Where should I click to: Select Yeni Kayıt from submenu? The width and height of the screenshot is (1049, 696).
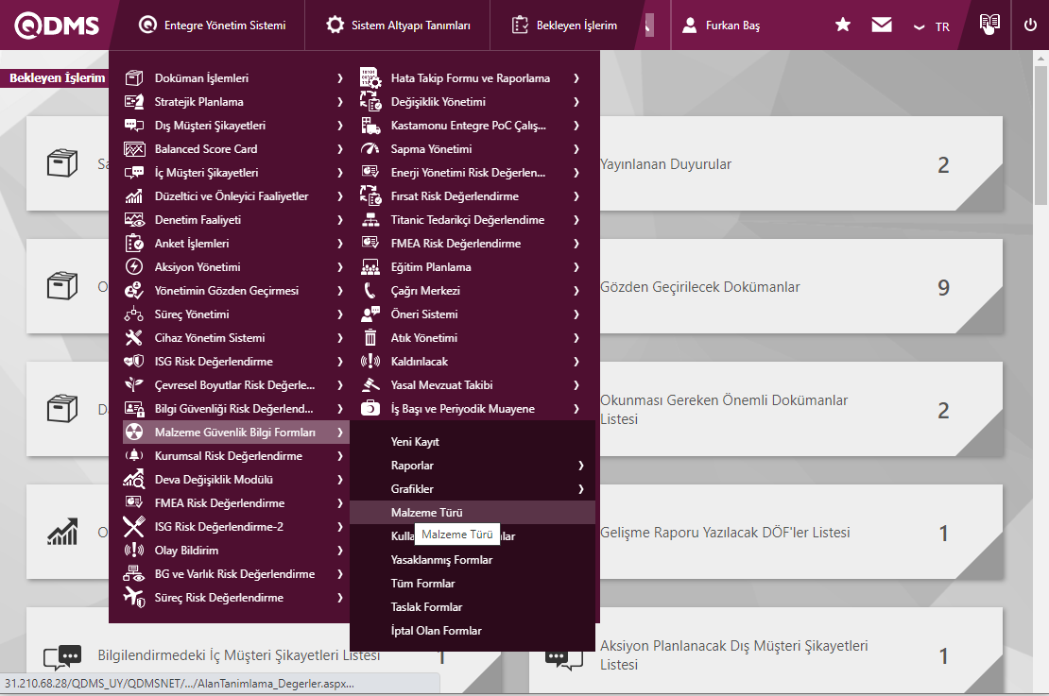(415, 442)
